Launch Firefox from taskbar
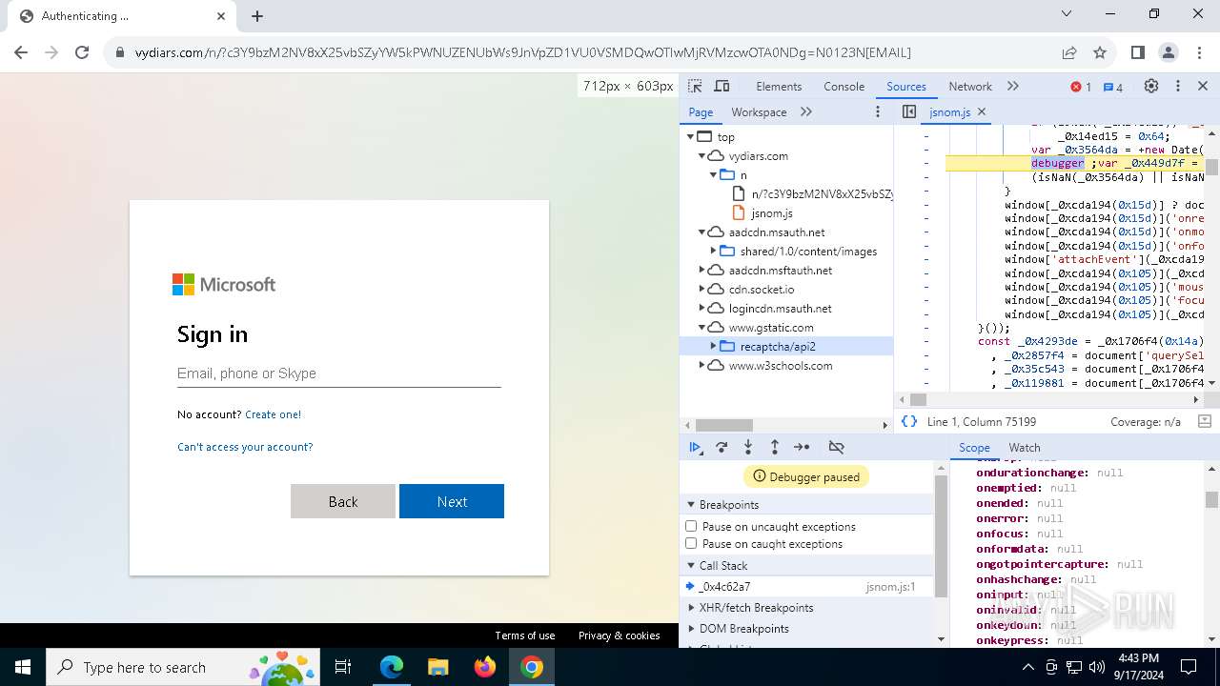This screenshot has width=1220, height=686. pyautogui.click(x=485, y=667)
